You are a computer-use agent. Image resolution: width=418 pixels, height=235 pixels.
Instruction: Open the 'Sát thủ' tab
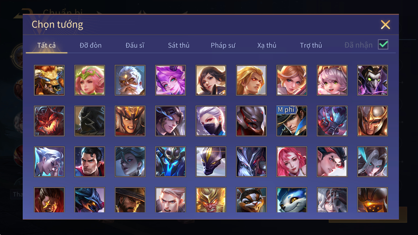[x=179, y=45]
